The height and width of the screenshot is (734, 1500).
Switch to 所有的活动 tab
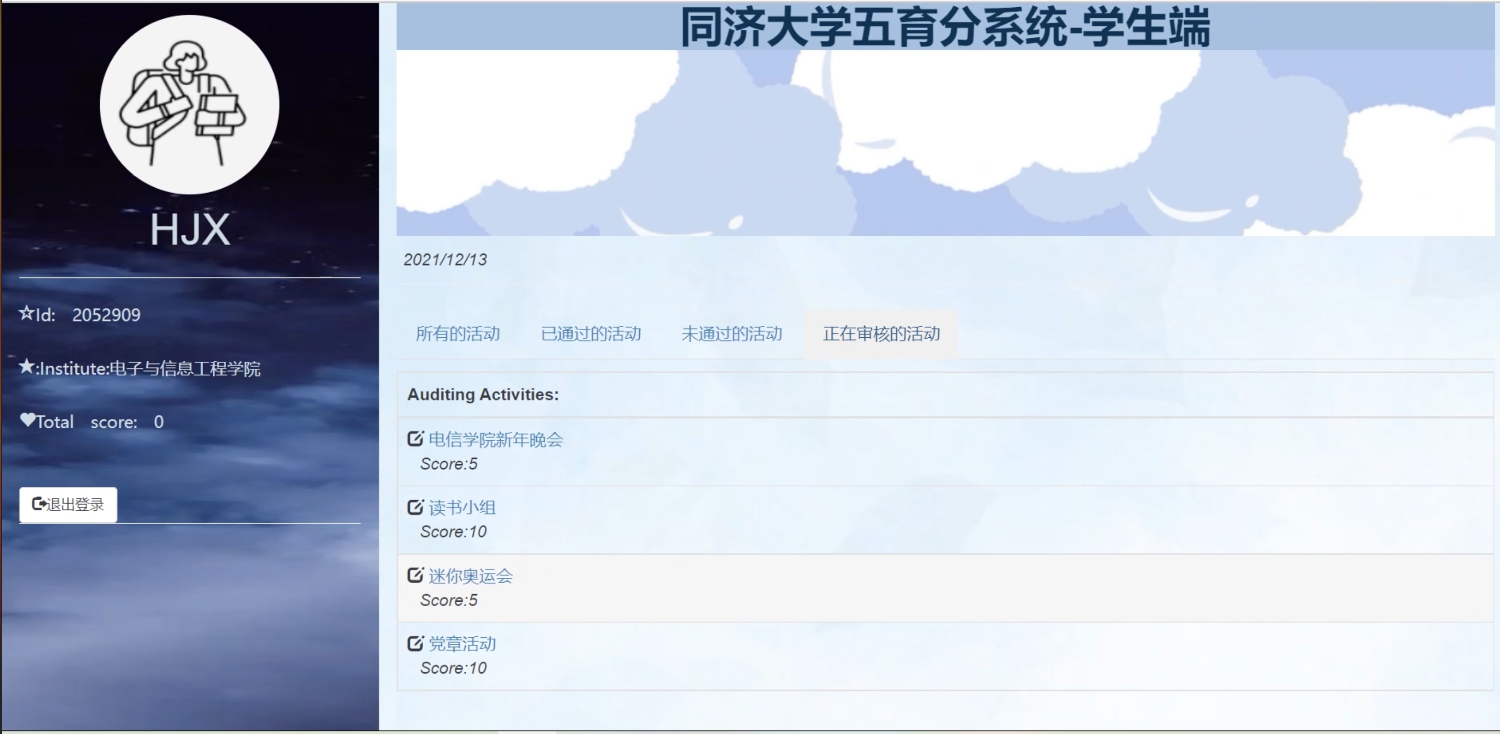[x=458, y=334]
